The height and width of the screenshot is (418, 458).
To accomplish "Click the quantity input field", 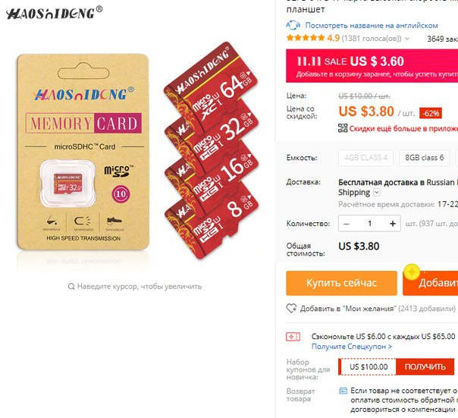I will pyautogui.click(x=370, y=224).
